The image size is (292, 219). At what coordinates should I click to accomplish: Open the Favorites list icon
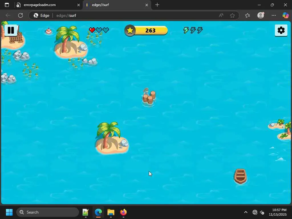coord(248,15)
